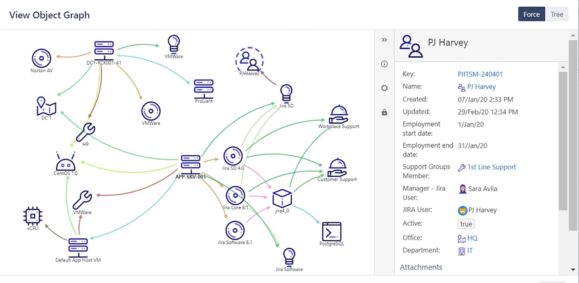Select the Jira Core 8.1 disc node
The image size is (579, 283).
tap(235, 195)
